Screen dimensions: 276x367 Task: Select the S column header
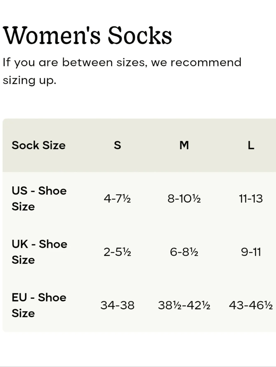click(x=117, y=145)
